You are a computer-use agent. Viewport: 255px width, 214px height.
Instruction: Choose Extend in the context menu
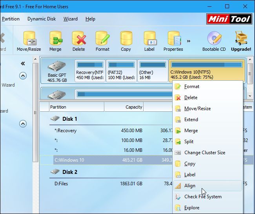tap(208, 120)
